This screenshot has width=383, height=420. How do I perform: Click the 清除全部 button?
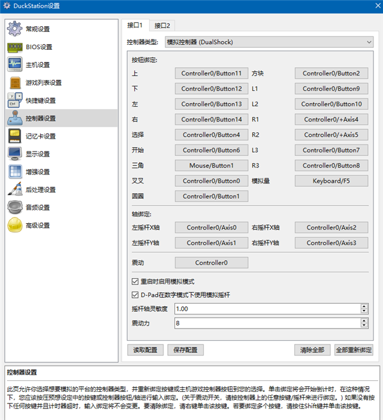tap(312, 350)
